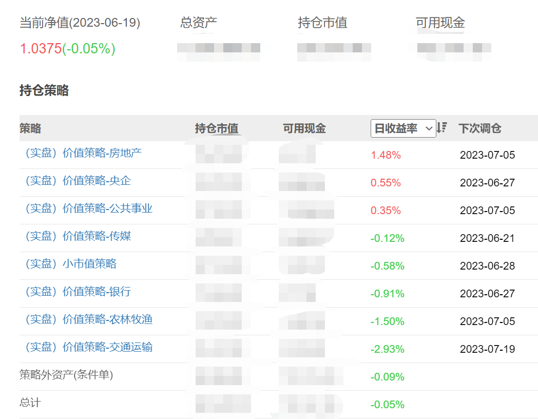This screenshot has width=538, height=419.
Task: Click the rebalance date 2023-06-21
Action: (487, 238)
